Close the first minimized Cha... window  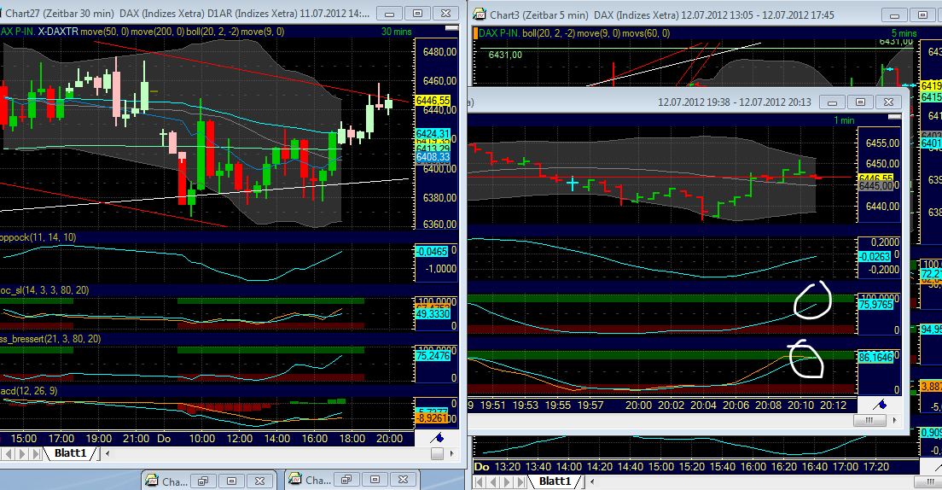click(x=259, y=481)
